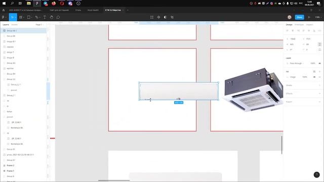Viewport: 324px width, 182px height.
Task: Select the Frame 1 layer
Action: (x=11, y=171)
